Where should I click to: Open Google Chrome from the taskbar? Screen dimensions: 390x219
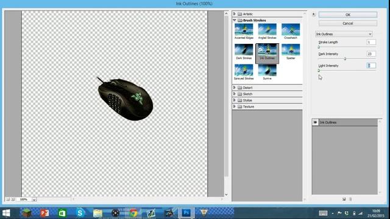133,213
